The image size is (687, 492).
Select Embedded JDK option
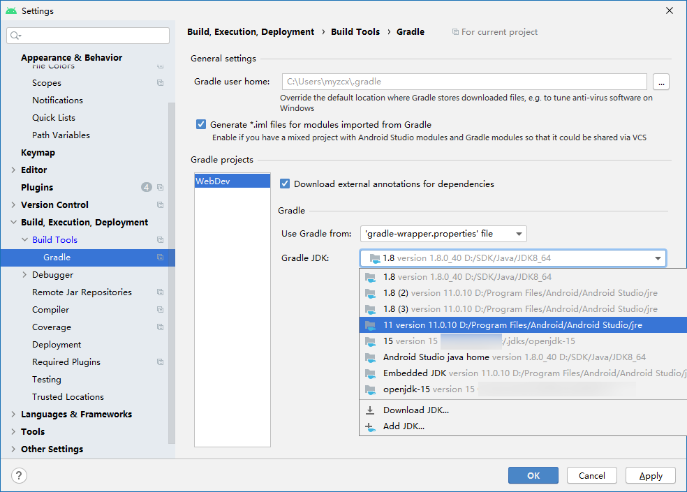click(x=523, y=373)
